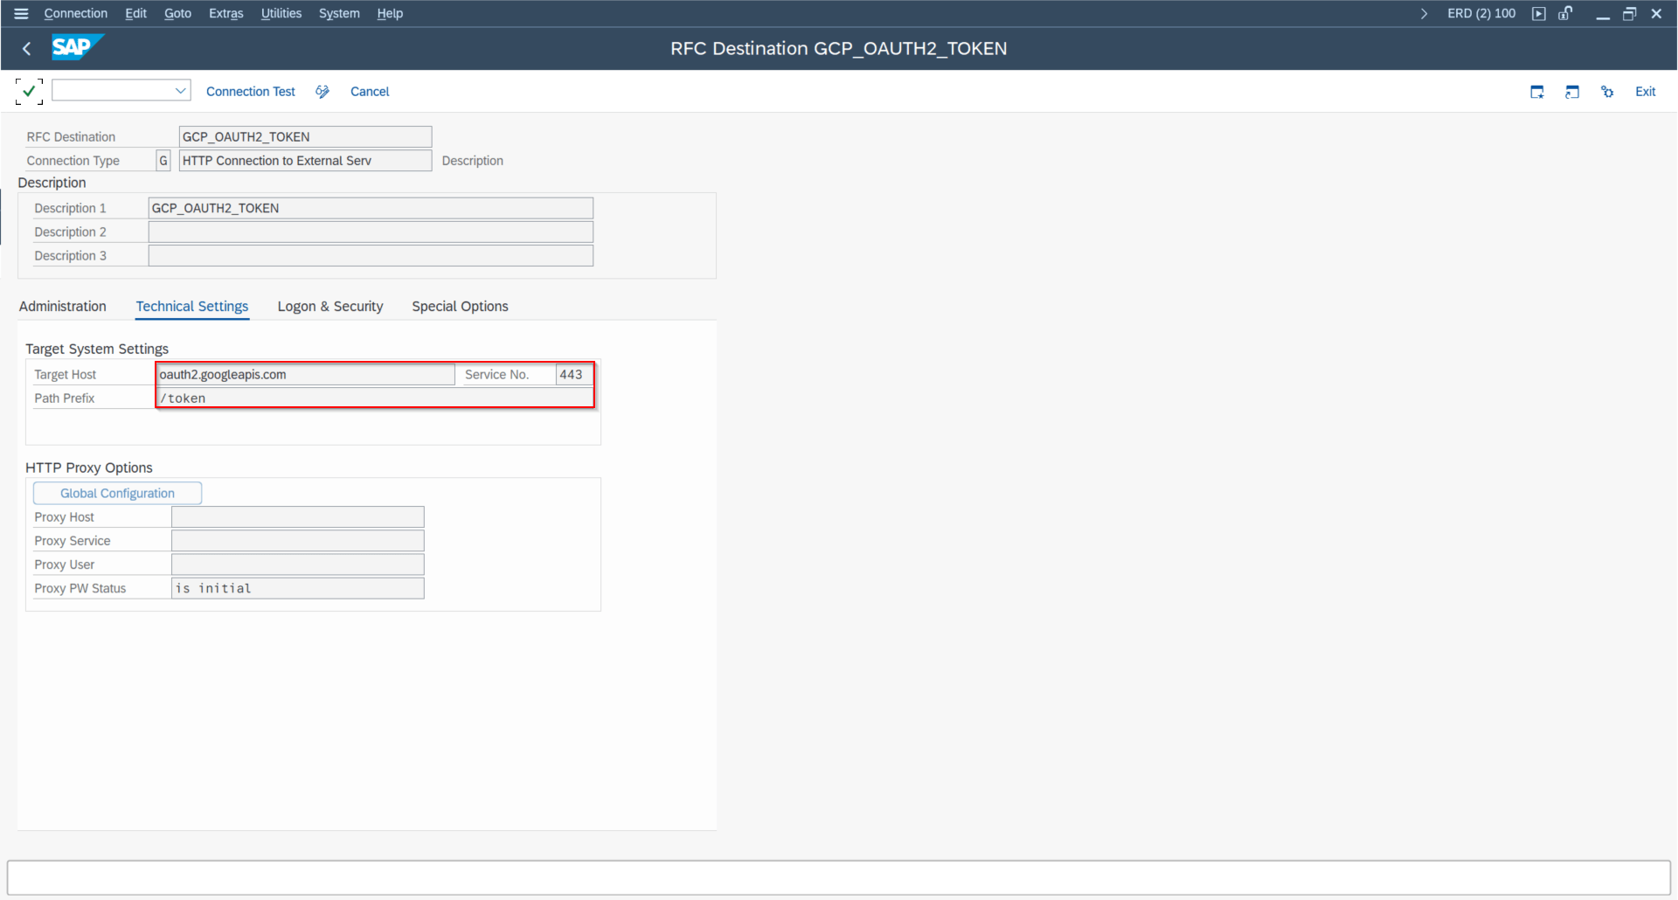Click the generate shortcut window icon
Image resolution: width=1678 pixels, height=900 pixels.
1572,92
